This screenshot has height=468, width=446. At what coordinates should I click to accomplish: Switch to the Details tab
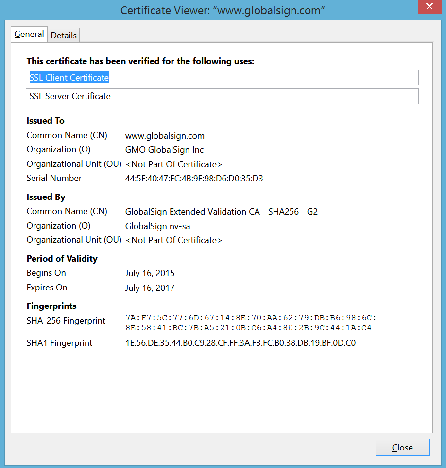64,35
